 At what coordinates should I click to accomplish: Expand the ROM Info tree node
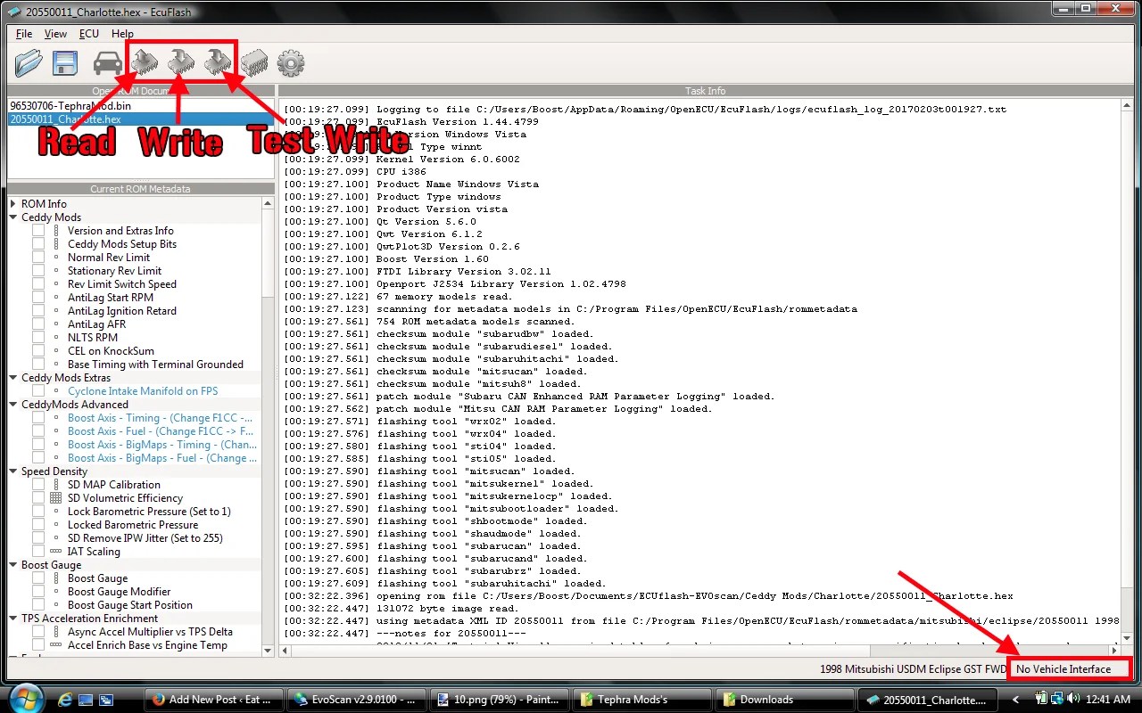13,203
